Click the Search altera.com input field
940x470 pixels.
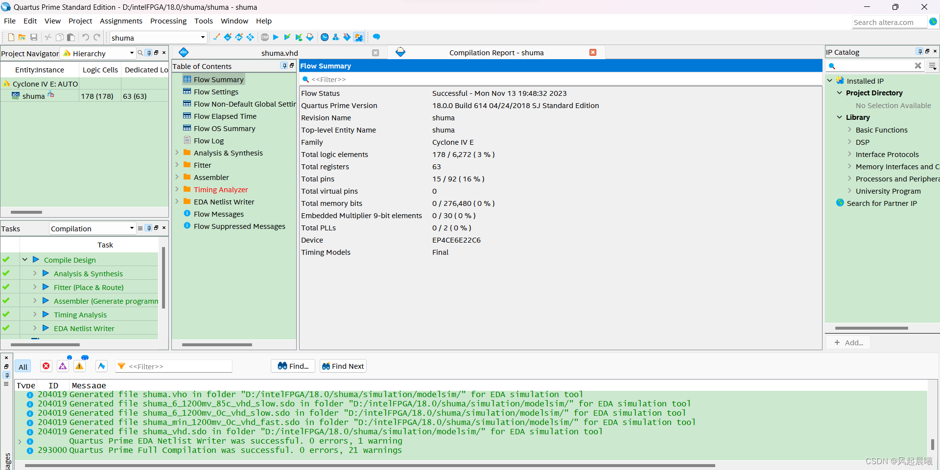click(889, 22)
